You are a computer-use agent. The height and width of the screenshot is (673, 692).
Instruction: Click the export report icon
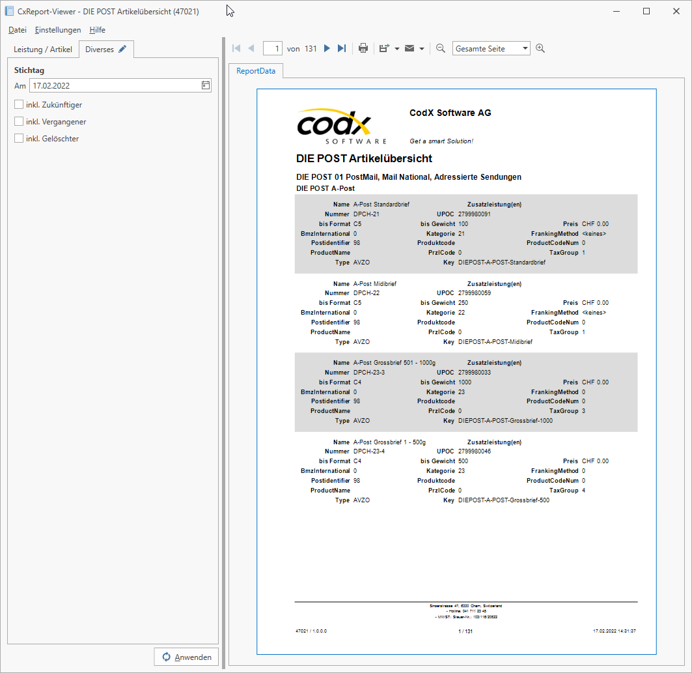tap(384, 49)
